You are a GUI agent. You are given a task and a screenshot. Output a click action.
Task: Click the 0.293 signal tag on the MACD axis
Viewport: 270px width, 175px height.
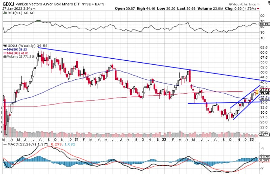(265, 160)
